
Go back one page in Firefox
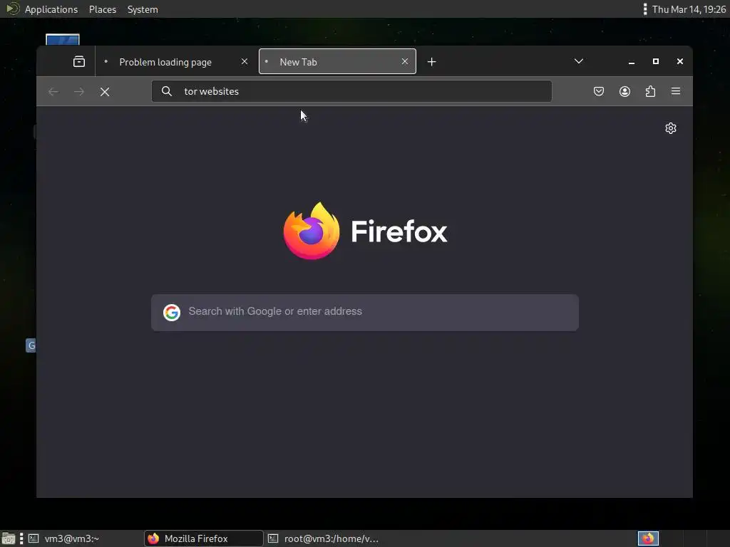(x=53, y=92)
